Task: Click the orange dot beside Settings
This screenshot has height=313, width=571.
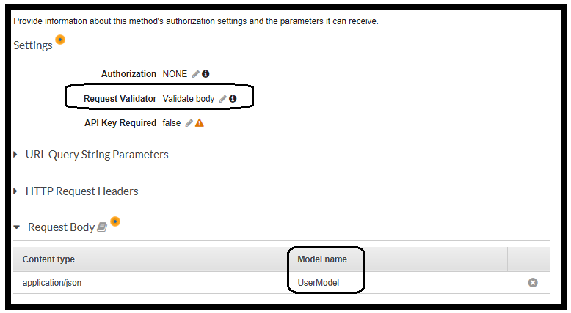Action: pos(60,40)
